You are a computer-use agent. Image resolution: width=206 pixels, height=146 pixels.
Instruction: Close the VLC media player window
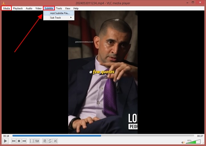coord(200,2)
